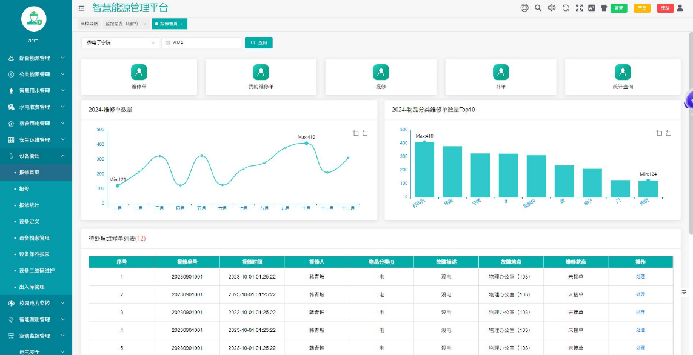Click the 查询 button

(258, 43)
